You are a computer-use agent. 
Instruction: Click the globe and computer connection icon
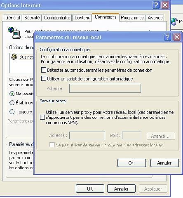click(x=14, y=33)
